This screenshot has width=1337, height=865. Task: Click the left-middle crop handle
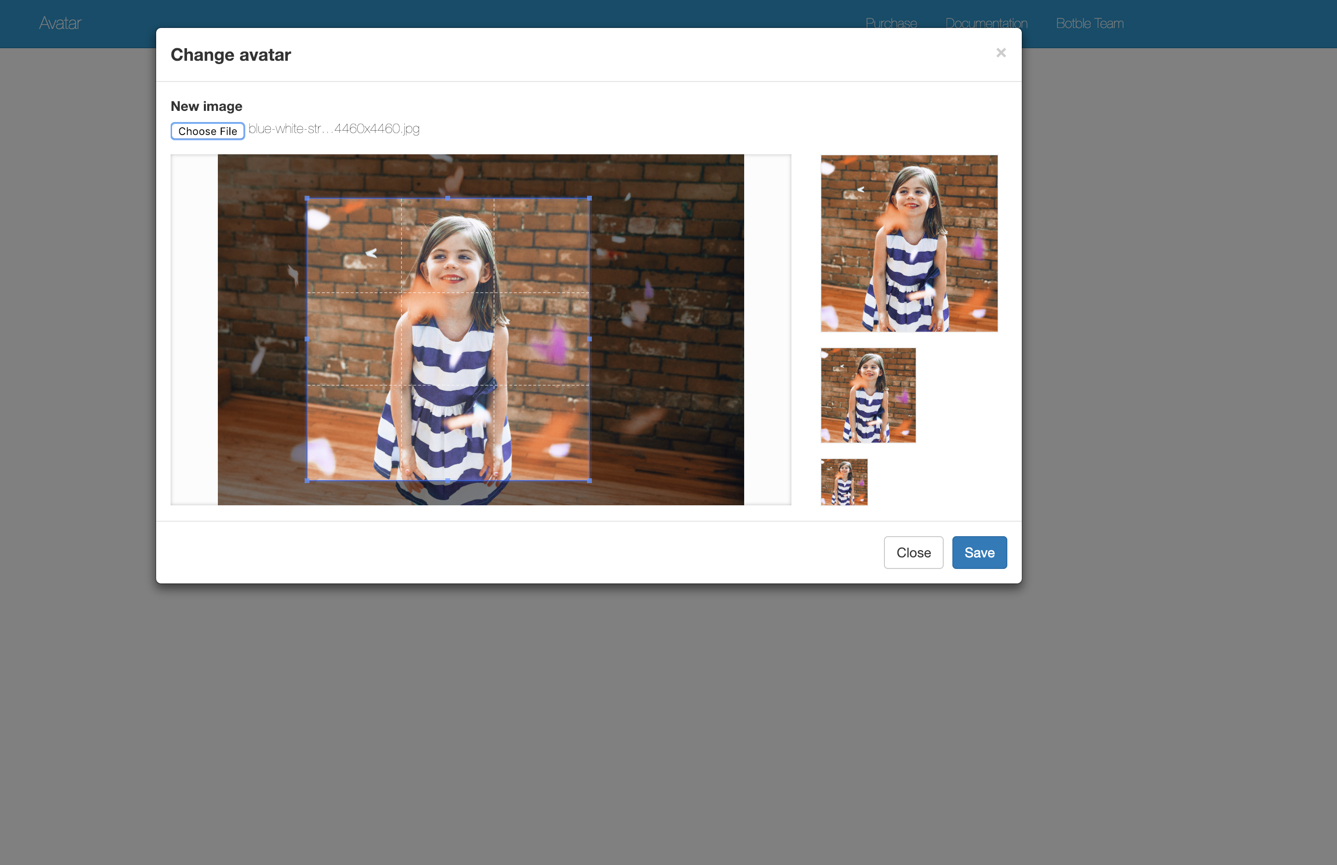pyautogui.click(x=307, y=339)
